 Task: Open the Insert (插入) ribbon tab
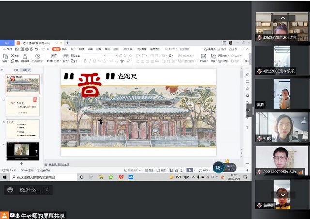click(64, 49)
